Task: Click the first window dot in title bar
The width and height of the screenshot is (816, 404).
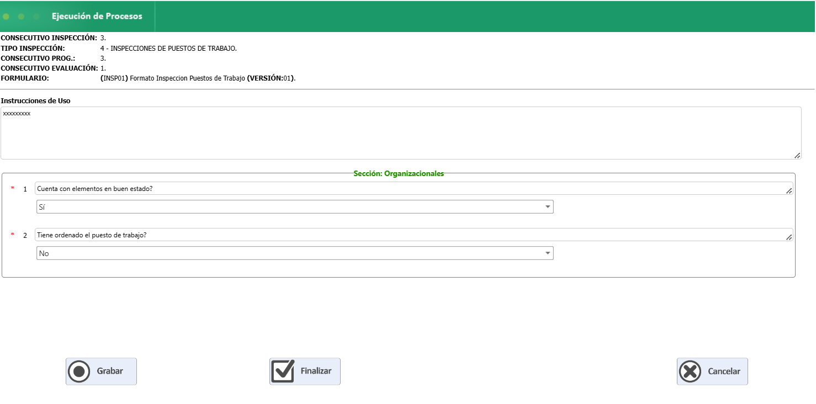Action: point(6,17)
